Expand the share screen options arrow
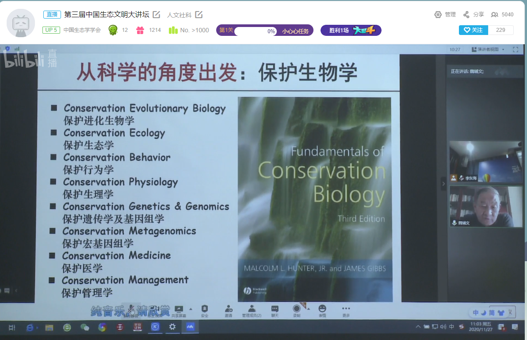Viewport: 527px width, 340px height. click(191, 309)
